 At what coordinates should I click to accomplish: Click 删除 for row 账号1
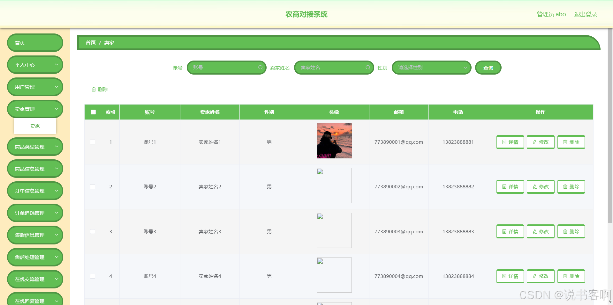571,142
